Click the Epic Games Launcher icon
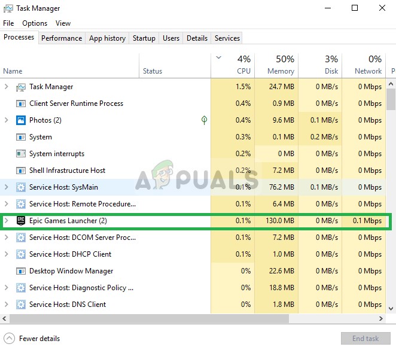The width and height of the screenshot is (396, 353). [21, 221]
